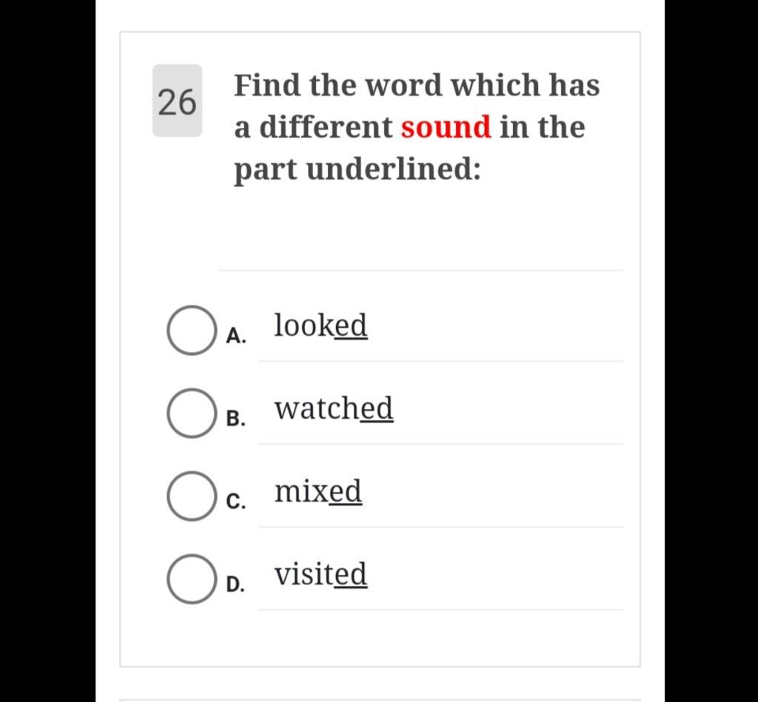This screenshot has height=702, width=758.
Task: Select the answer word "visited"
Action: point(321,574)
